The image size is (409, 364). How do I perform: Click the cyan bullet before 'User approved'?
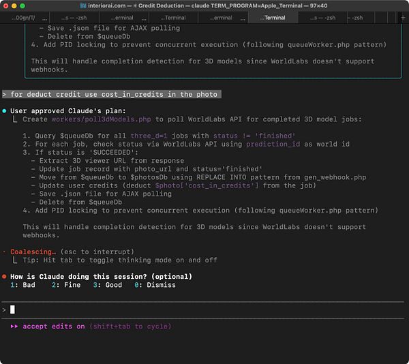click(4, 111)
